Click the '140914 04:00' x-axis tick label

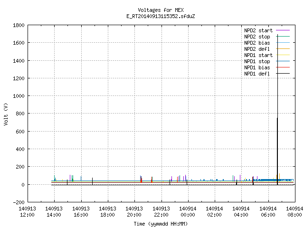[241, 212]
